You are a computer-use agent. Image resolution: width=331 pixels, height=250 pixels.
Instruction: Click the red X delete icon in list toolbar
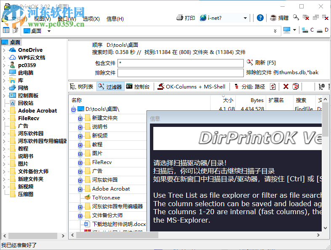[286, 86]
